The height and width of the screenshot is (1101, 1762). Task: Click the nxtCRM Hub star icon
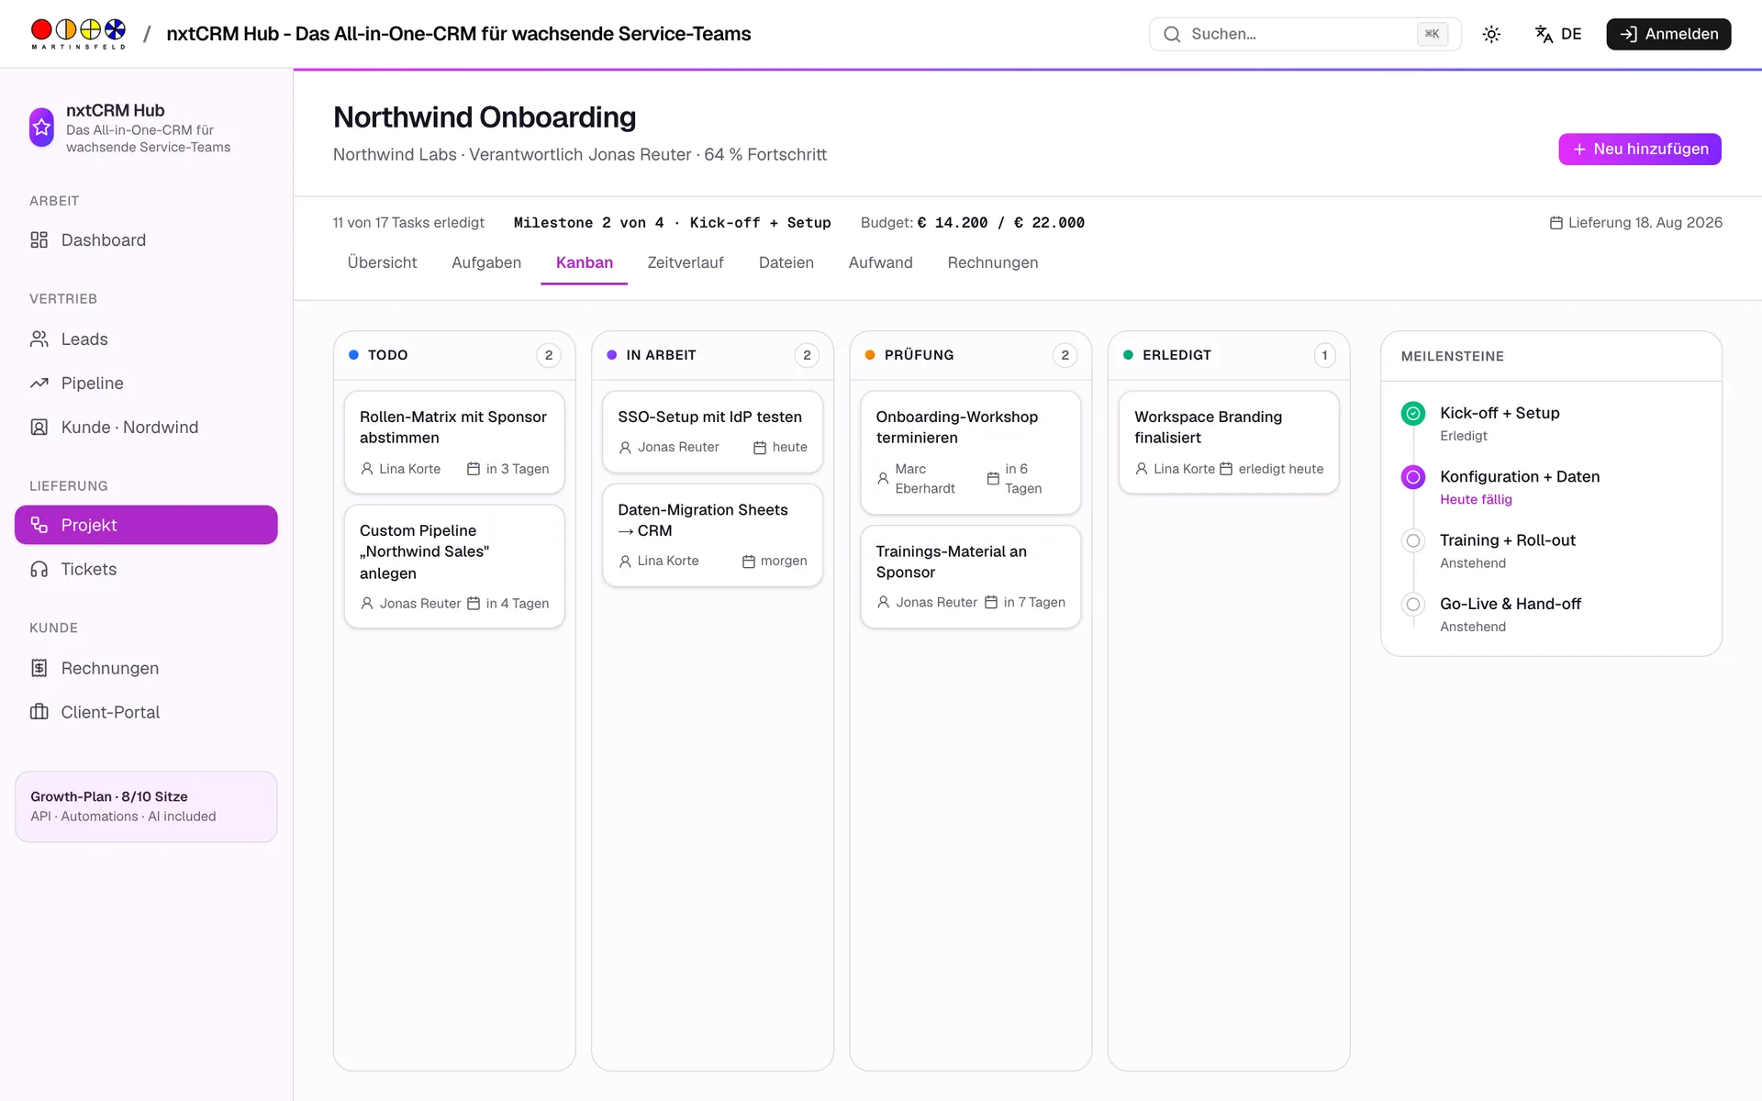[x=41, y=128]
